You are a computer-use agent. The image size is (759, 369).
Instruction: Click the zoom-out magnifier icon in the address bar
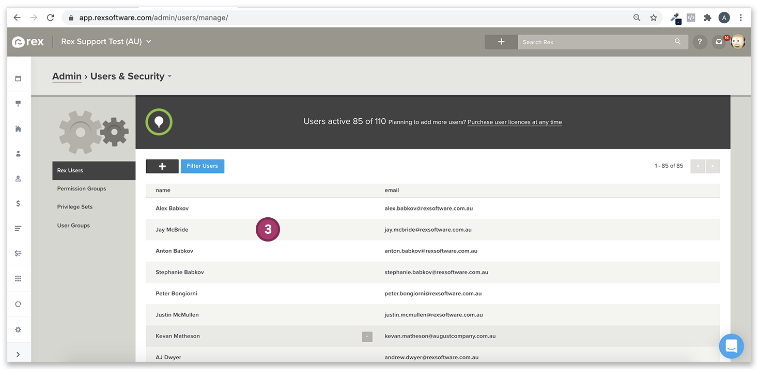(x=637, y=18)
